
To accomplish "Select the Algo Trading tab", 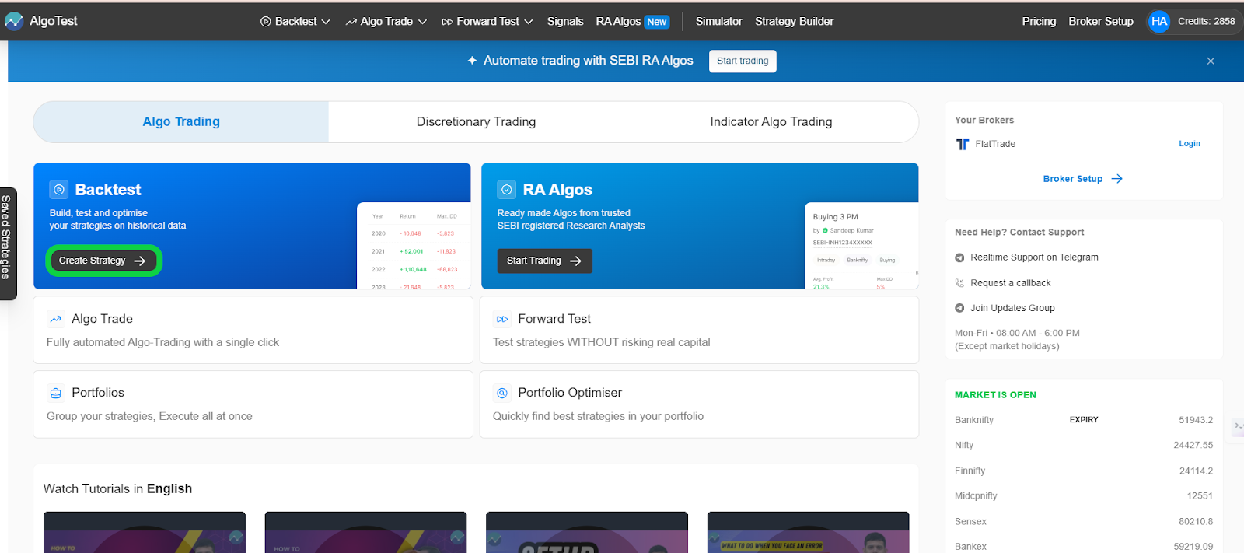I will coord(181,121).
